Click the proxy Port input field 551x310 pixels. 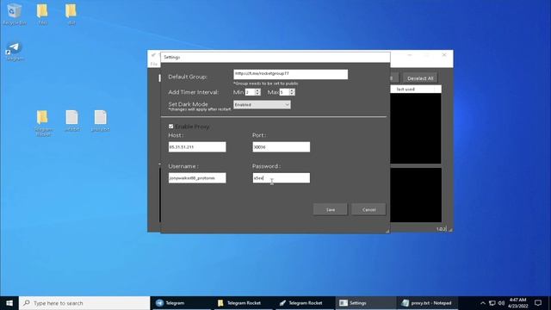click(282, 147)
